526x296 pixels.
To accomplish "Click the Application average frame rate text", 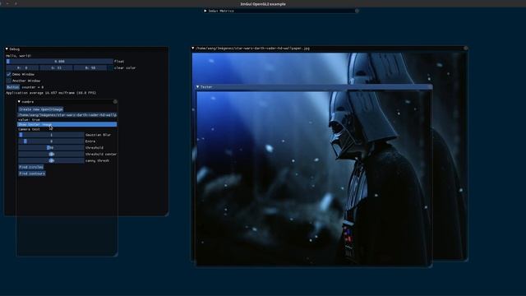I will click(51, 93).
